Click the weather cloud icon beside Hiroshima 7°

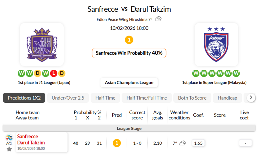point(158,19)
